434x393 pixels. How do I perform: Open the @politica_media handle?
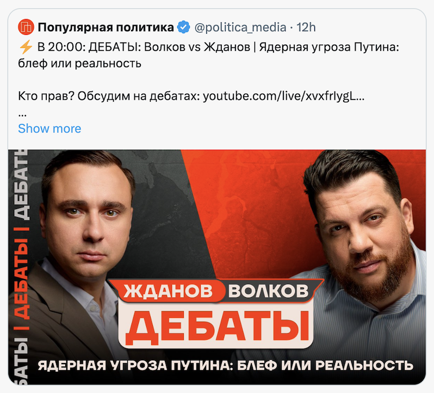click(240, 27)
